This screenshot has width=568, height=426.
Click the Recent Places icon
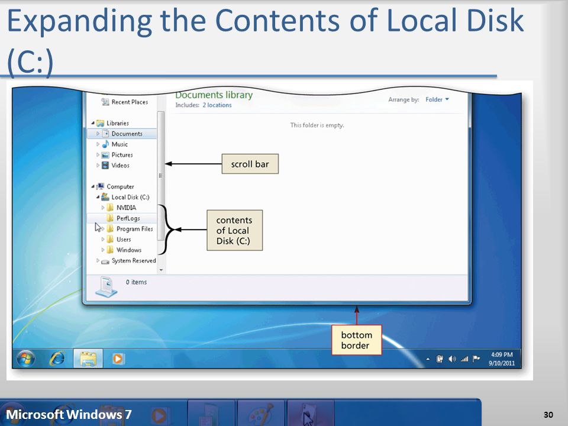(105, 102)
